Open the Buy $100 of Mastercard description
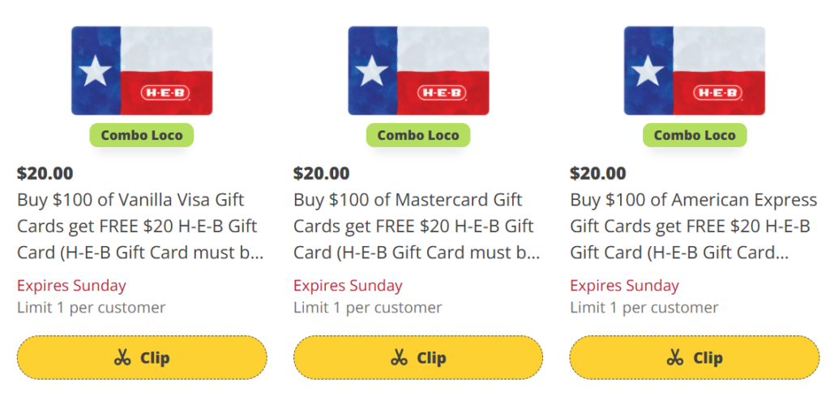 (417, 226)
